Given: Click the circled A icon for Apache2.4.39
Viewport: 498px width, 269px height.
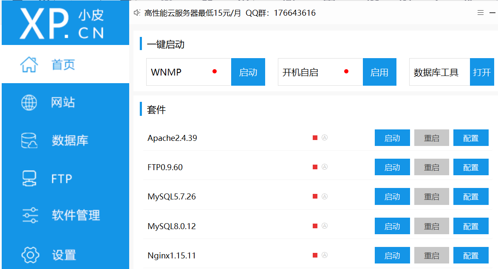Looking at the screenshot, I should 325,137.
